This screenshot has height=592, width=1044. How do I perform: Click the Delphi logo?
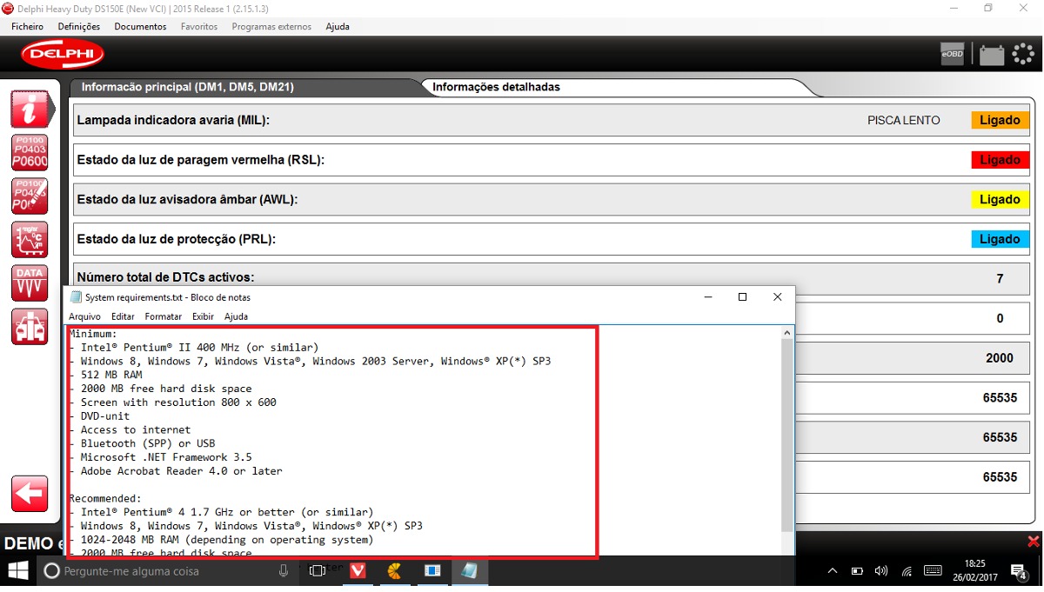click(63, 54)
